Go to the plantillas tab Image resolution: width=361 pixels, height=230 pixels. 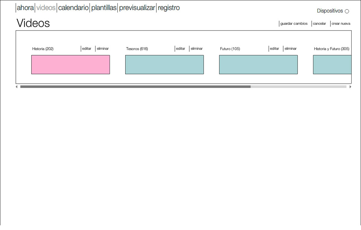pos(104,8)
